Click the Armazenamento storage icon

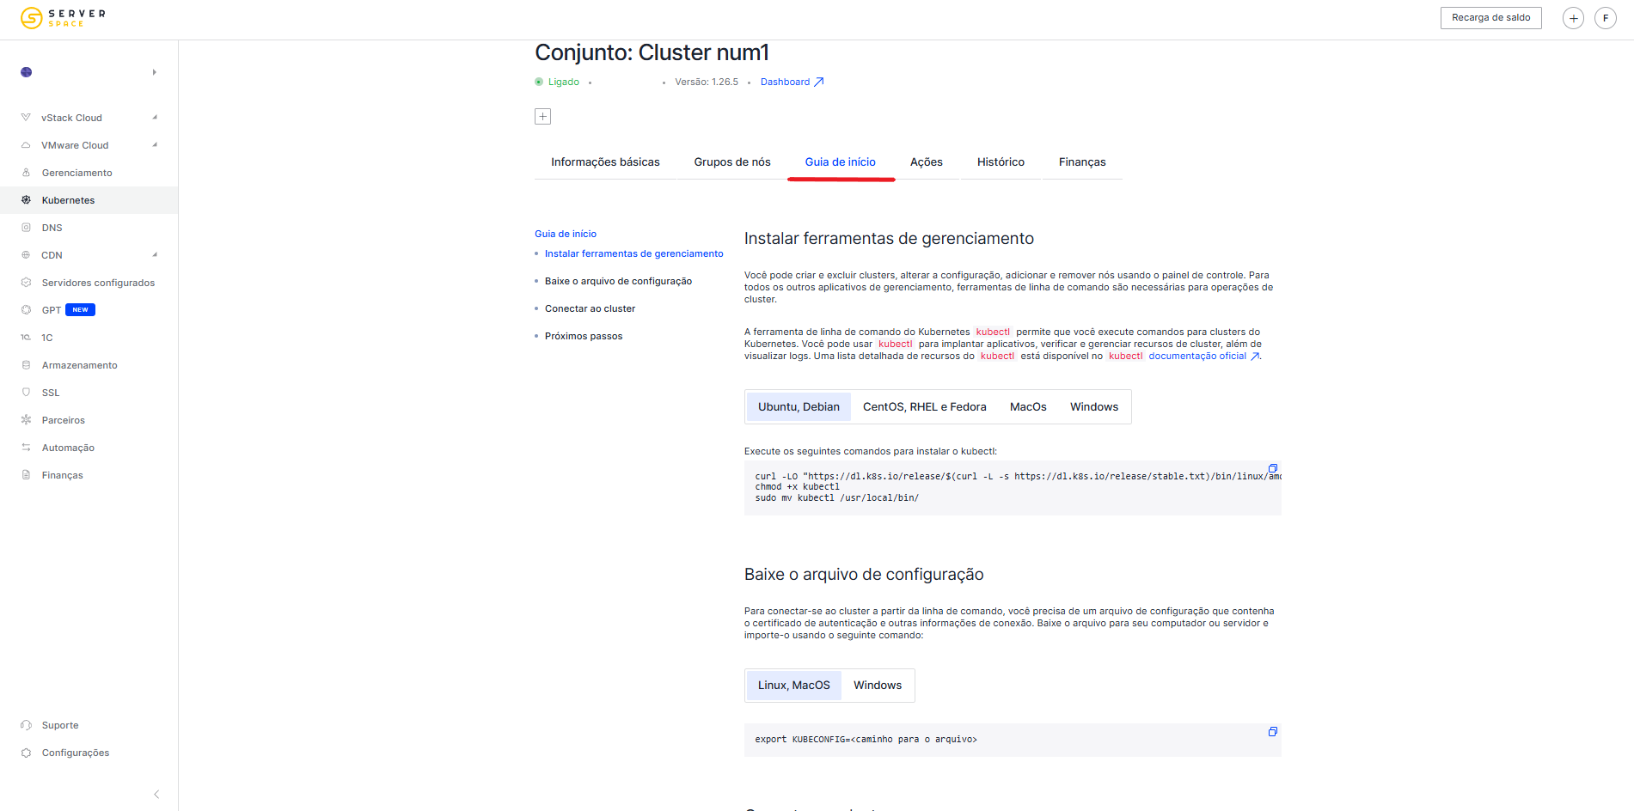[26, 365]
